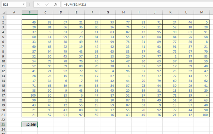Click the formula bar showing =SUM(B2:M21)
The height and width of the screenshot is (134, 213).
coord(137,5)
